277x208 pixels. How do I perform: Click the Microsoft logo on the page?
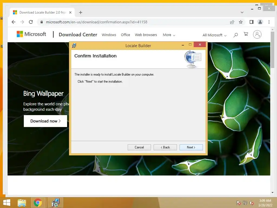(31, 34)
